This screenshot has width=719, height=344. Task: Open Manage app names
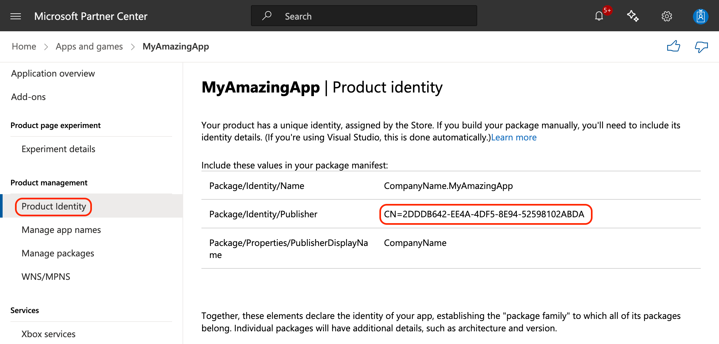[x=61, y=230]
